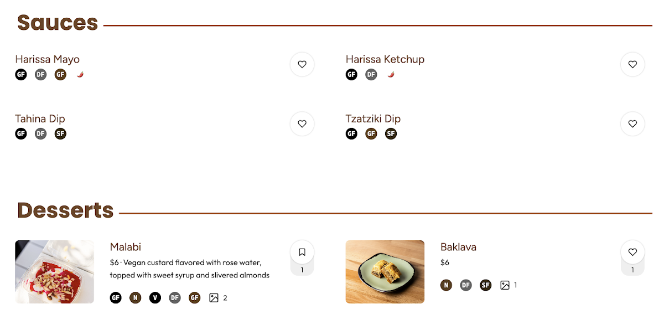The height and width of the screenshot is (335, 664).
Task: Click the Malabi dessert photo thumbnail
Action: [x=54, y=272]
